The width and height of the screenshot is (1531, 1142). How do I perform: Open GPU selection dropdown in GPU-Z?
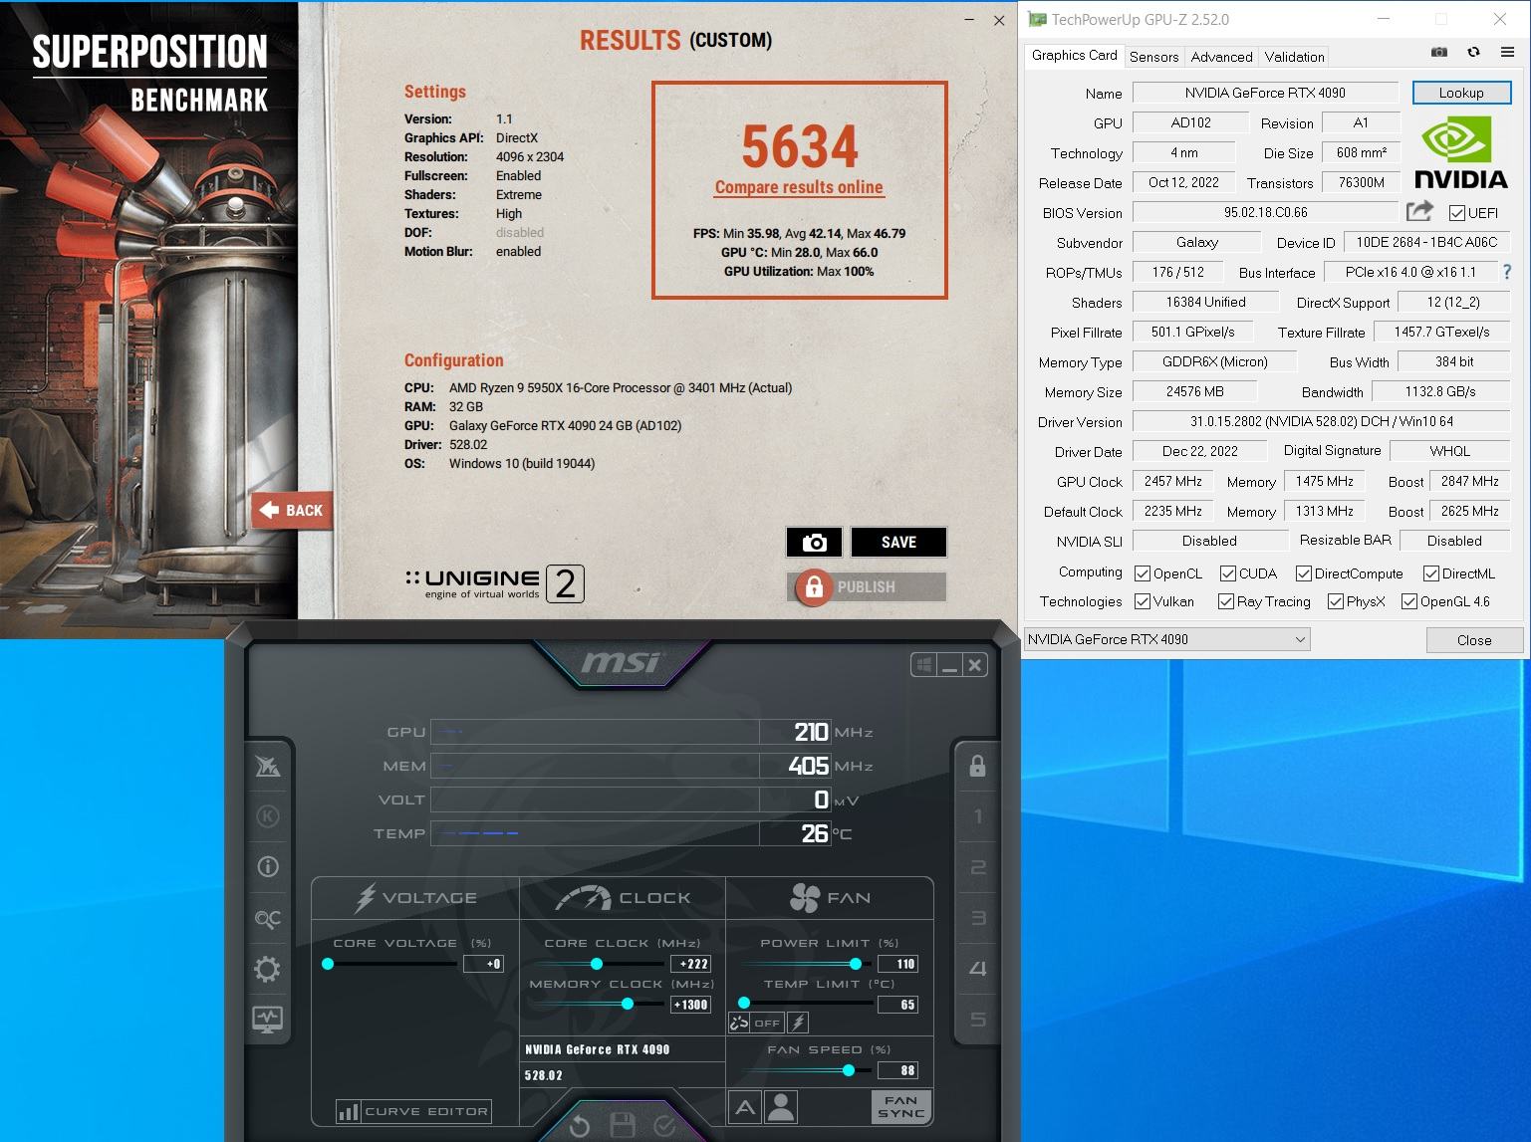pyautogui.click(x=1166, y=639)
